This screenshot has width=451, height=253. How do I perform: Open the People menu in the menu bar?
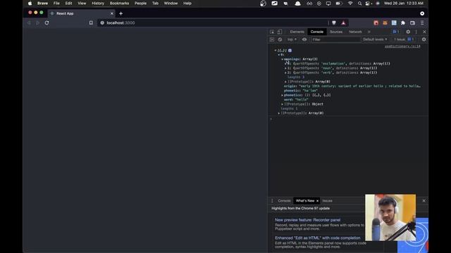[x=140, y=4]
